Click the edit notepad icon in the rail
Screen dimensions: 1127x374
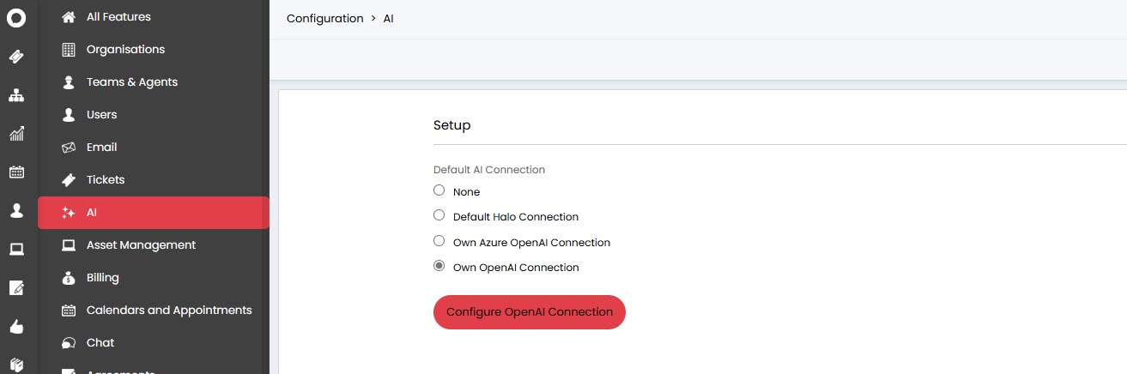16,288
